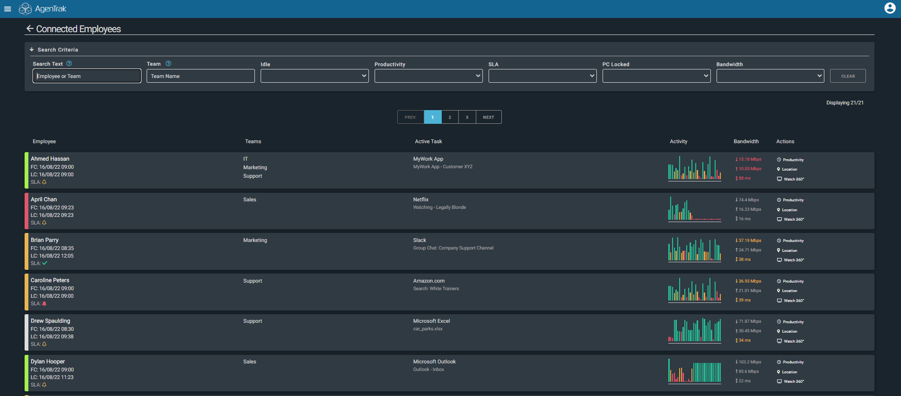
Task: Open Watch 360° for April Chan
Action: [x=790, y=219]
